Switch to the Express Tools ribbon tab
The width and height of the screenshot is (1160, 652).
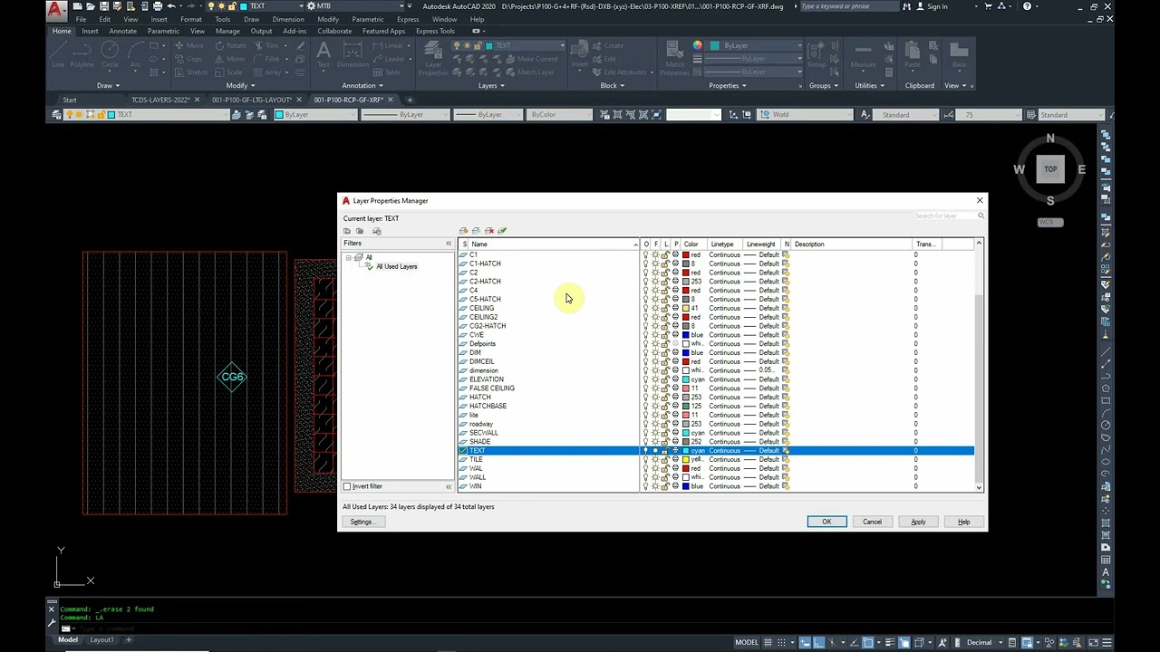pyautogui.click(x=435, y=31)
